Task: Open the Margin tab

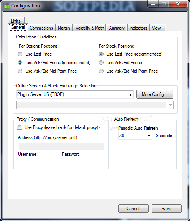Action: click(x=64, y=28)
